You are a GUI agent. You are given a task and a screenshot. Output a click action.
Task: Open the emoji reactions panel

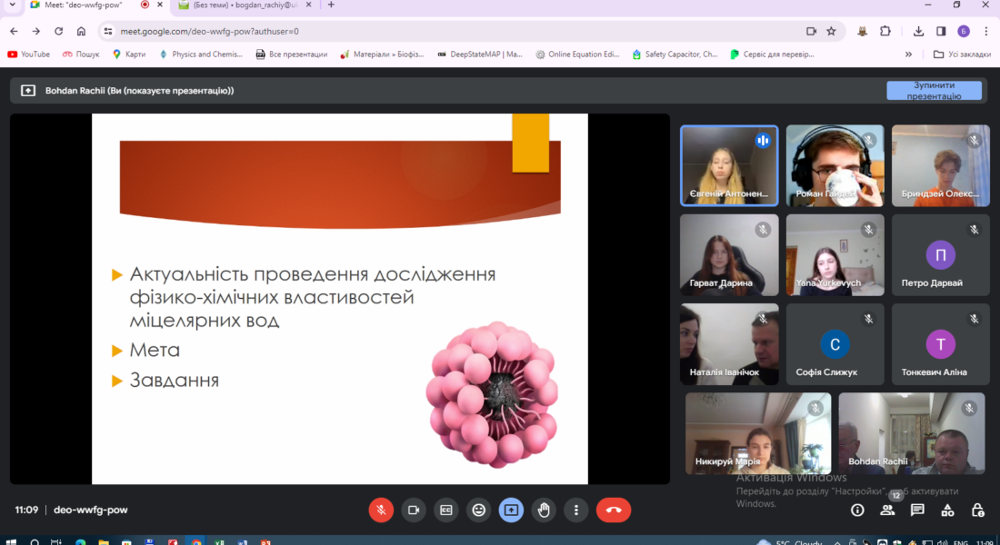[x=478, y=510]
